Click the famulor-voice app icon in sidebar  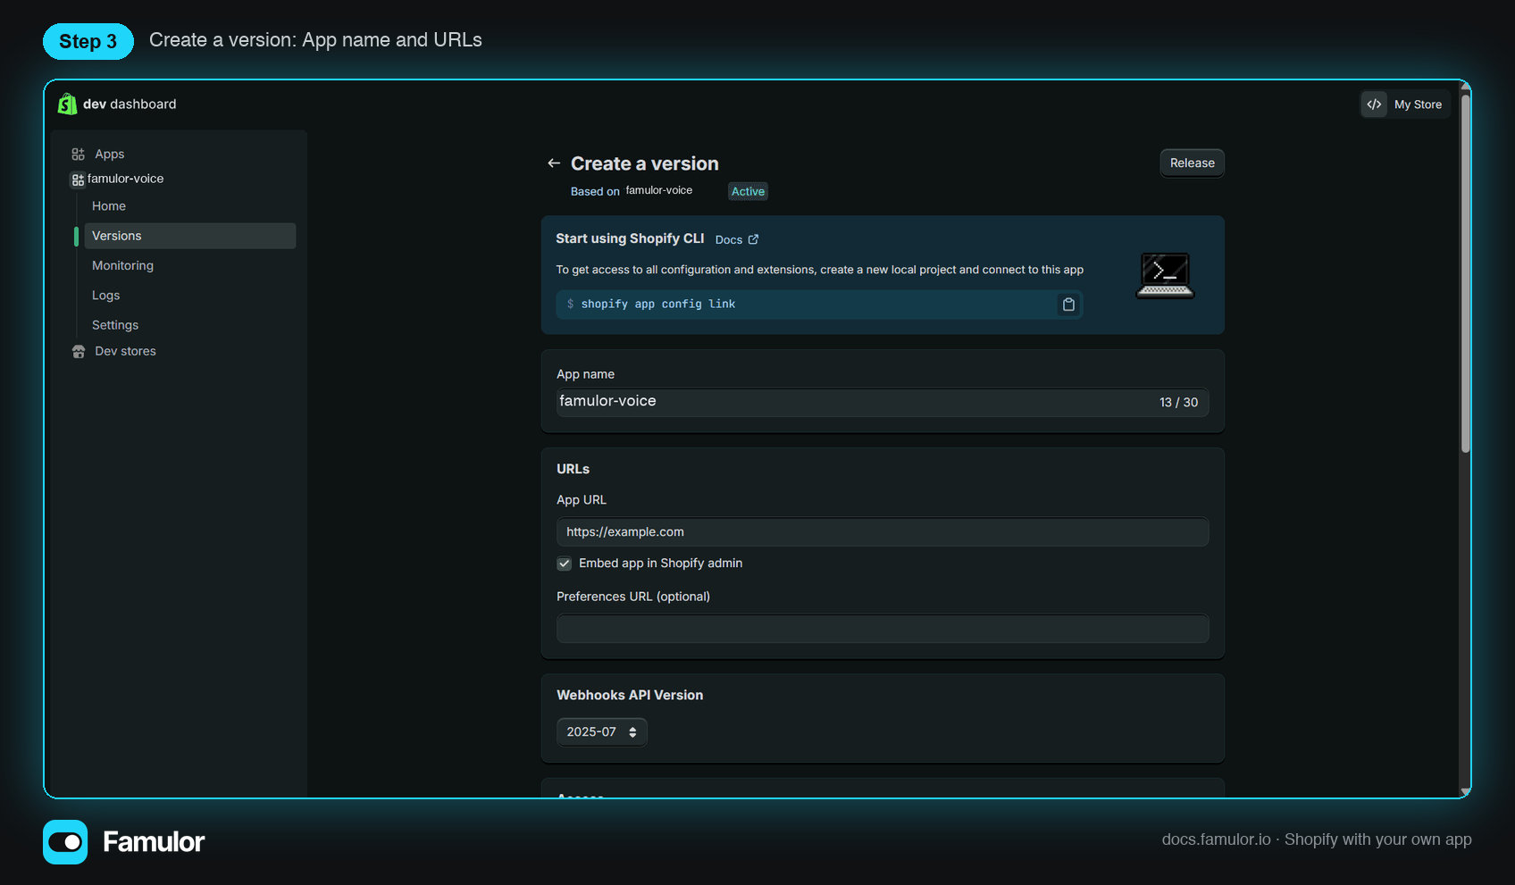click(x=79, y=180)
